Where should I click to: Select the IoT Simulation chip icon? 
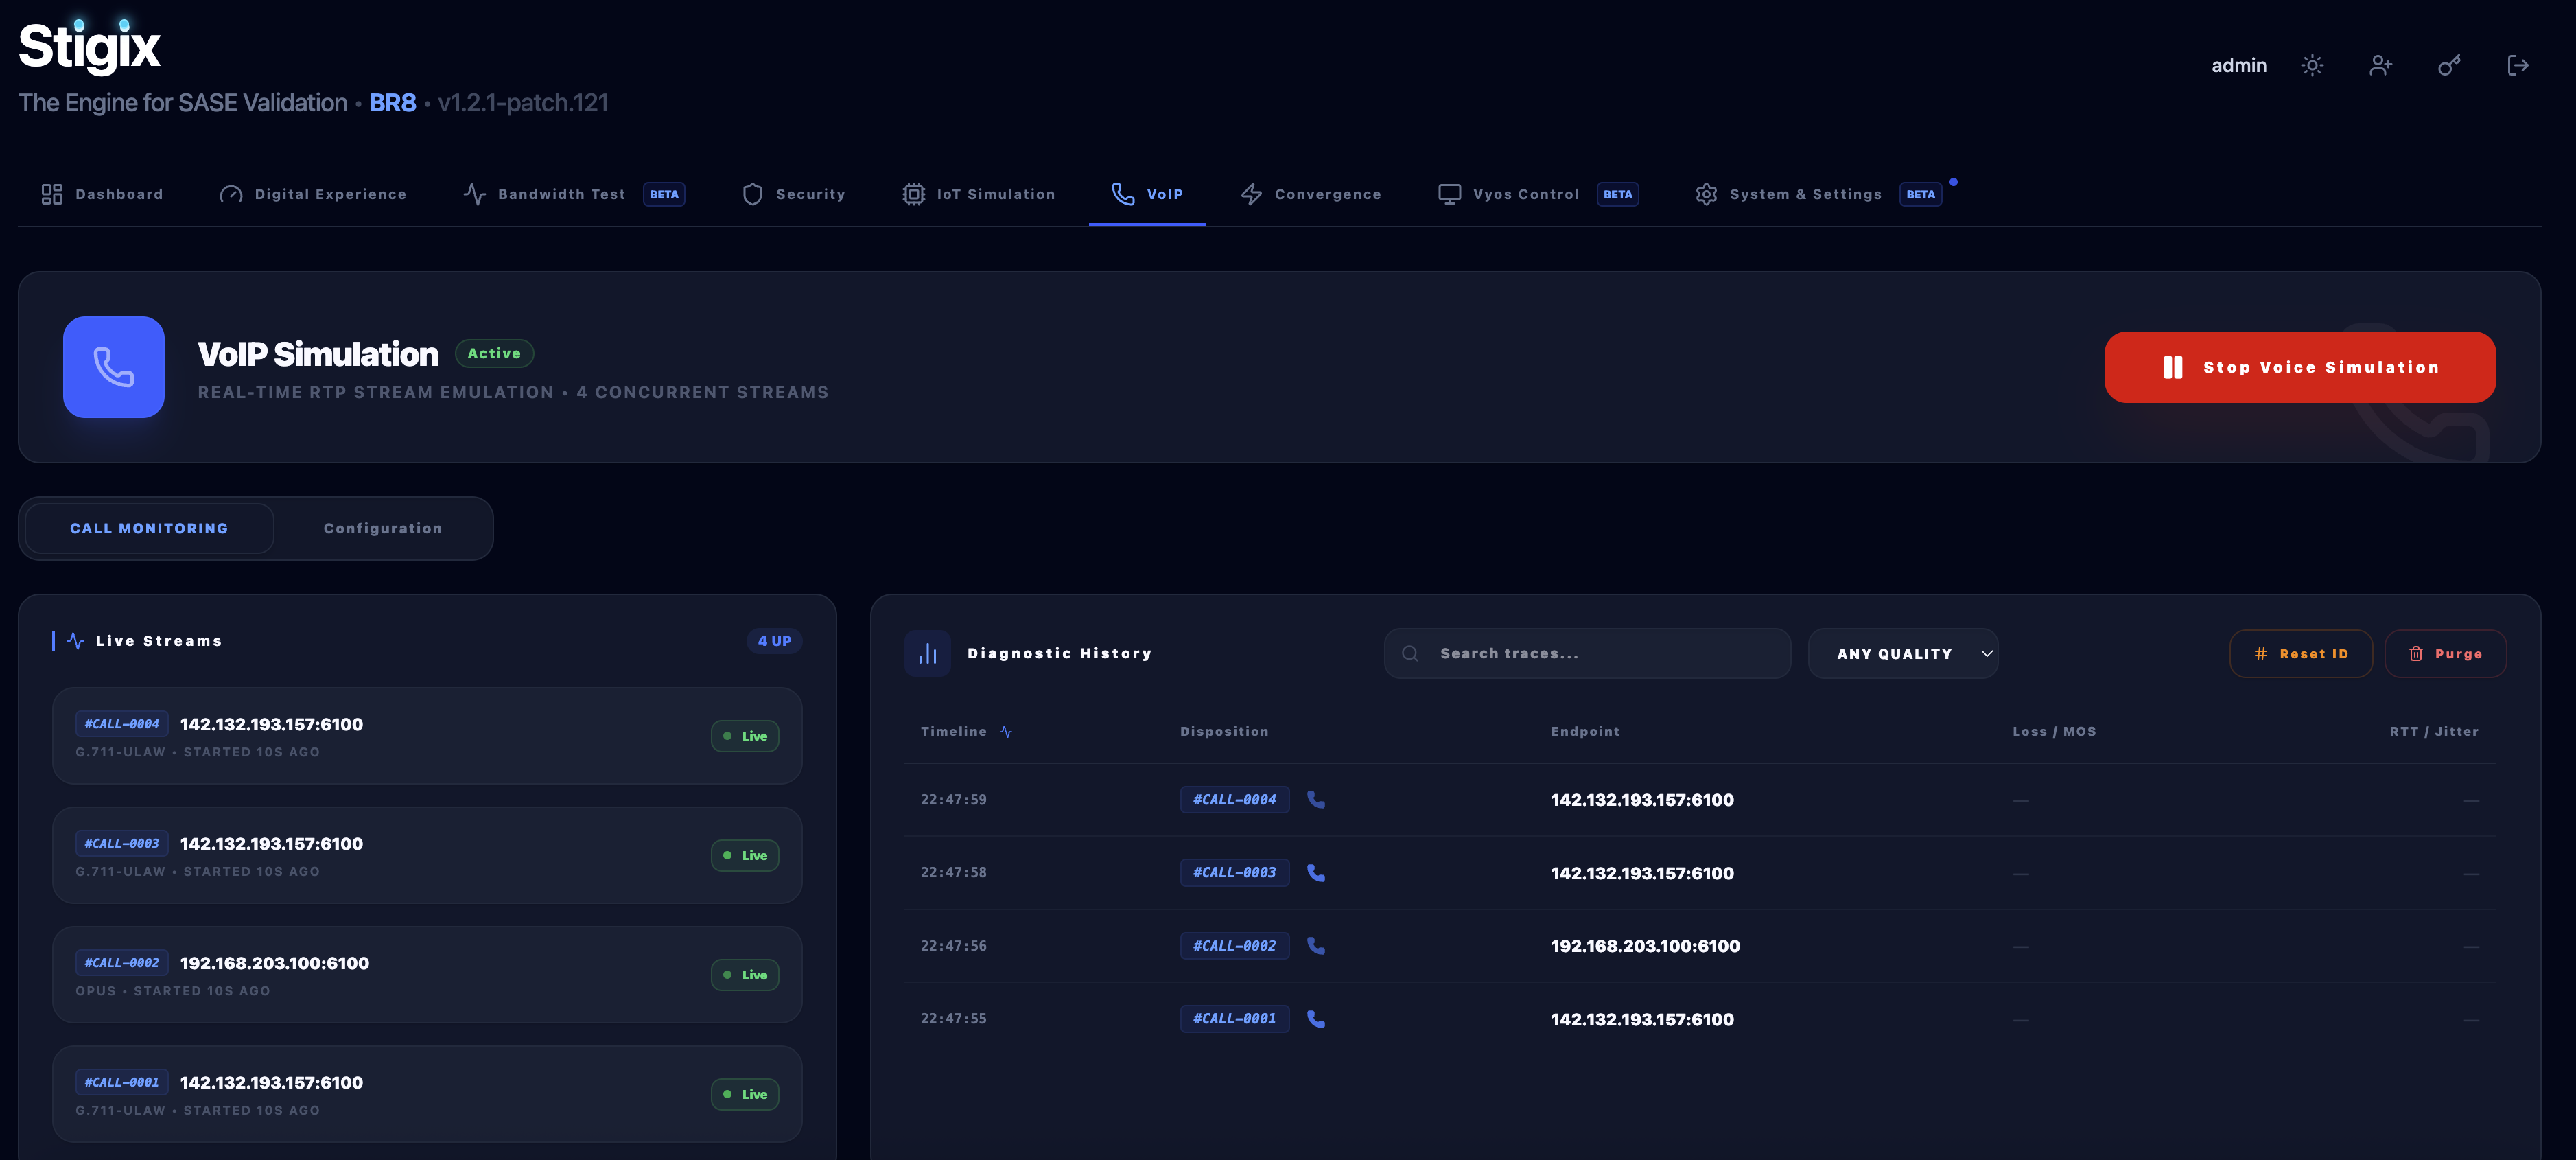point(913,194)
